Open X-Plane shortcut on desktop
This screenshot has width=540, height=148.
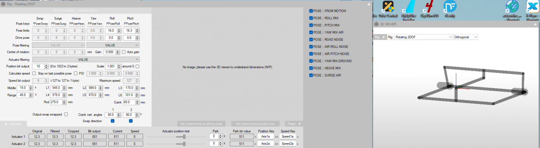[533, 10]
